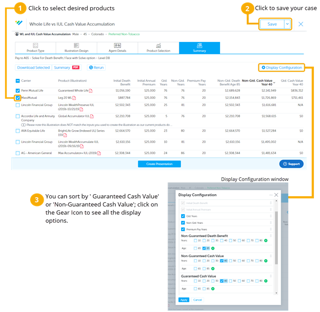Click Preferred Non-Tobacco text

124,34
